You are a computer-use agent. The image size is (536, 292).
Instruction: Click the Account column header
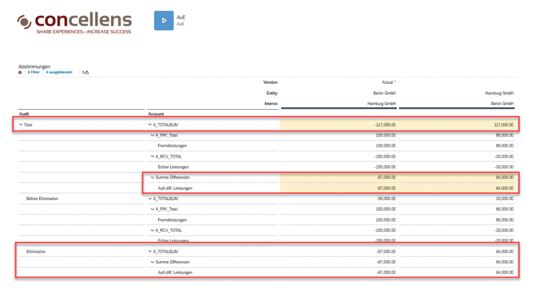coord(156,114)
